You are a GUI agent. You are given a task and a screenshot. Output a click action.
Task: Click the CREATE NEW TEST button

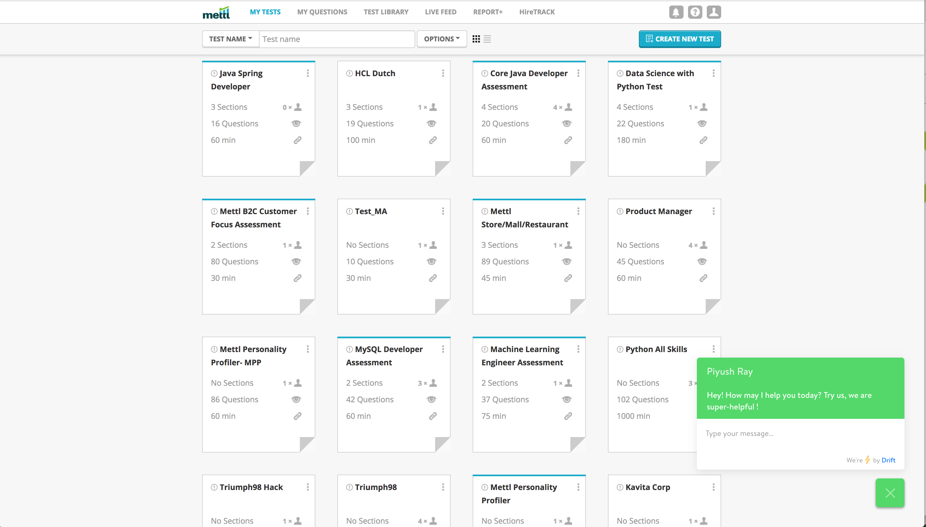(679, 39)
